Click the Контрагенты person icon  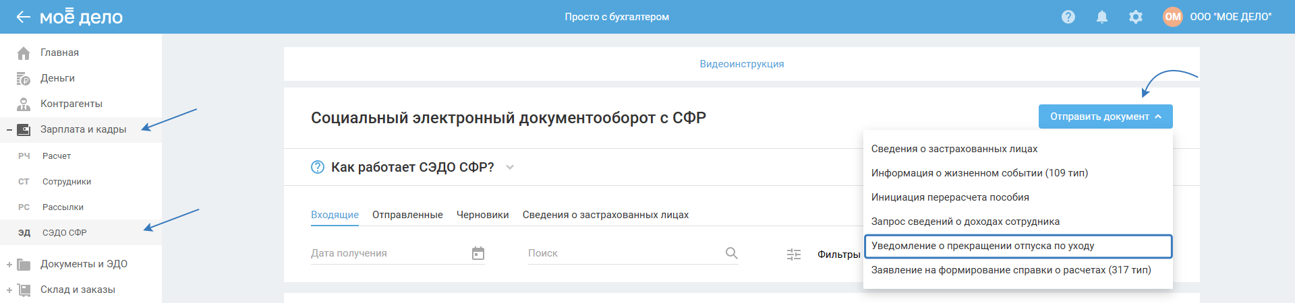[24, 104]
